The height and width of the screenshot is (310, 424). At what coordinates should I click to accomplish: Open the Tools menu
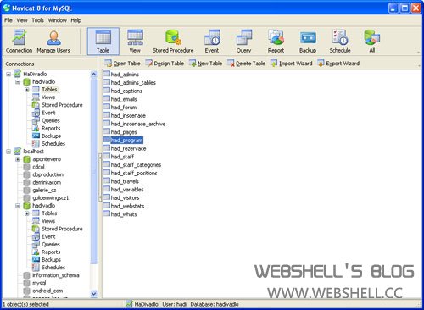[x=37, y=20]
